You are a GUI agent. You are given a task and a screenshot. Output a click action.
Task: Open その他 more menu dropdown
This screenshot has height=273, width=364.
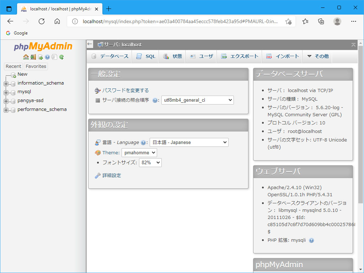317,56
